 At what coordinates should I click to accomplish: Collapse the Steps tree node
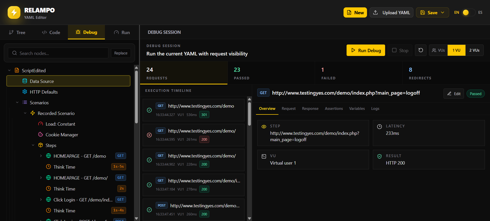click(x=33, y=145)
